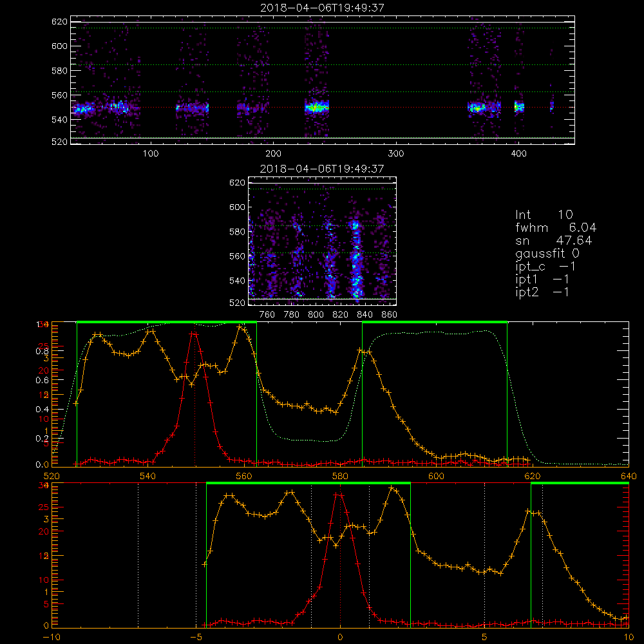Screen dimensions: 644x644
Task: Click y-axis label '560' of the middle image
Action: coord(237,256)
